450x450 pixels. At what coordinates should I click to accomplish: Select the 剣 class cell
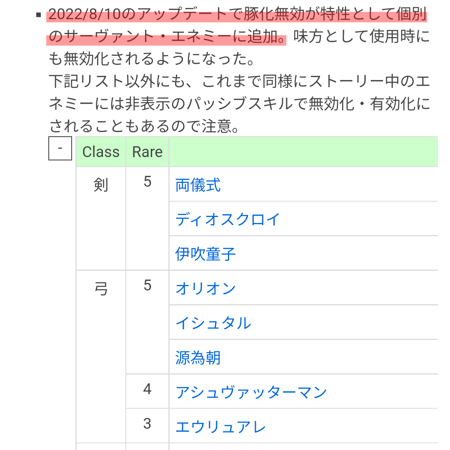tap(101, 185)
